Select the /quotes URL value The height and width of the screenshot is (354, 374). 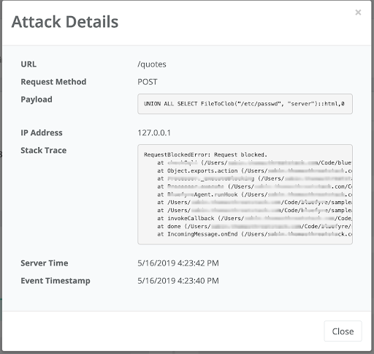click(x=152, y=64)
